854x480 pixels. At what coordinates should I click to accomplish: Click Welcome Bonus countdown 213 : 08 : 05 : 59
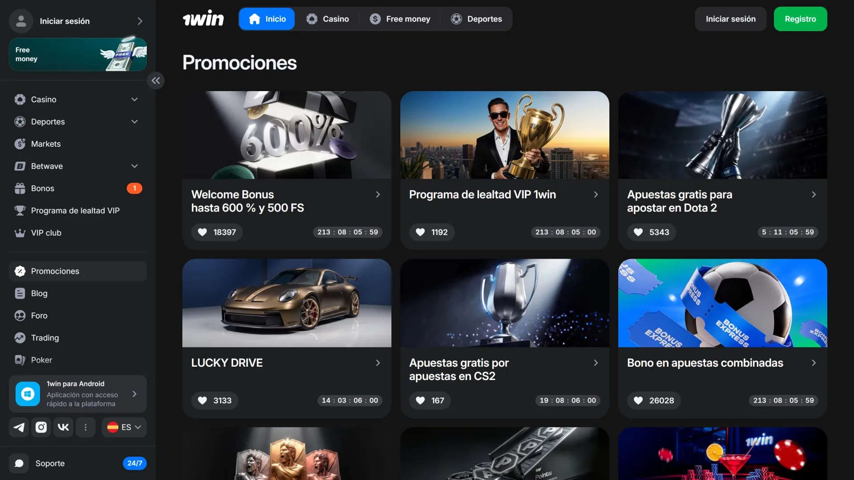click(348, 232)
